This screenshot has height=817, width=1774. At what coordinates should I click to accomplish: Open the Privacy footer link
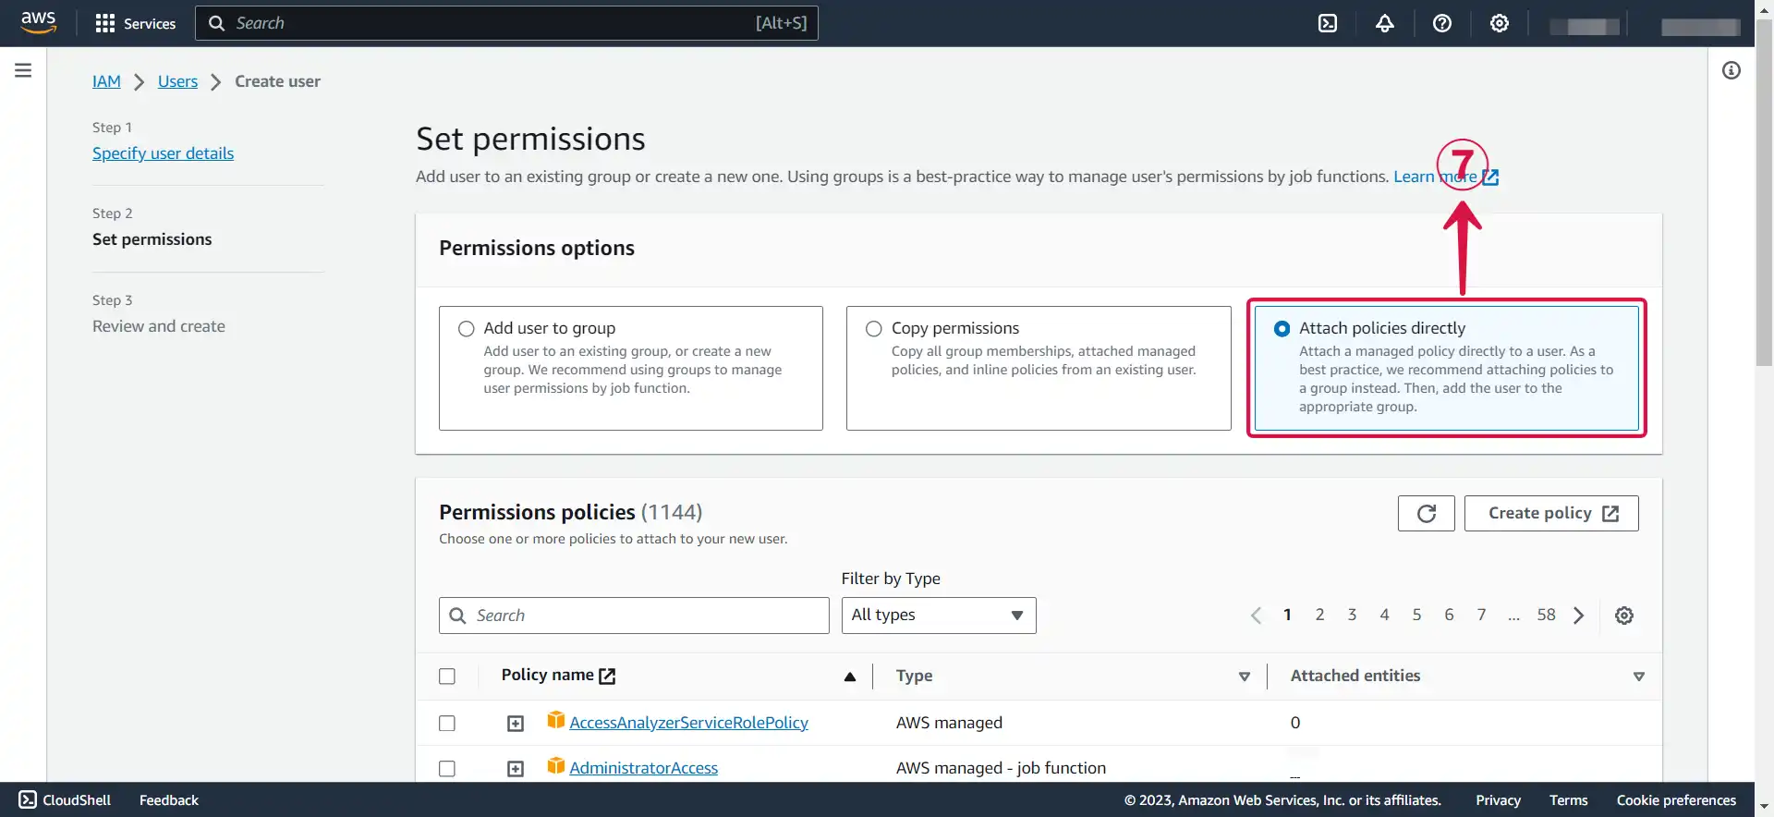click(1498, 799)
